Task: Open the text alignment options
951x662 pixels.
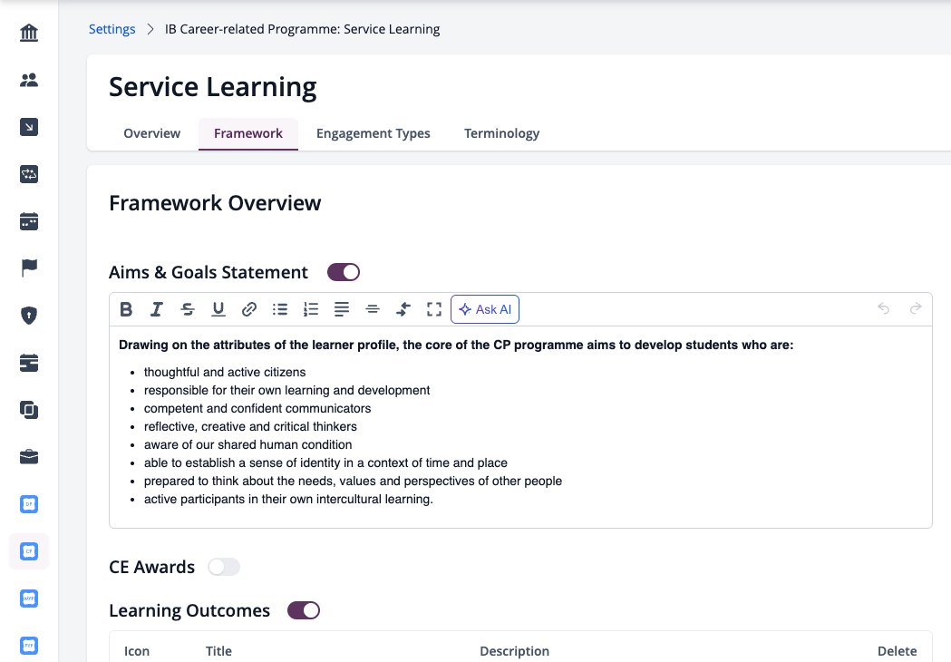Action: tap(342, 309)
